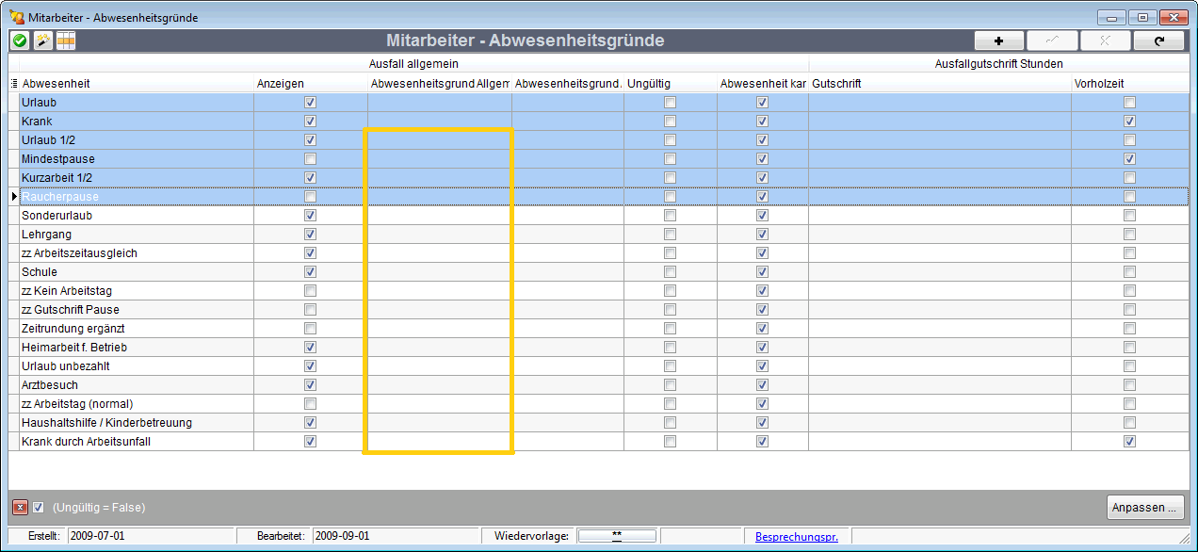Viewport: 1198px width, 552px height.
Task: Click the greyed-out checkmark save button
Action: coord(1052,41)
